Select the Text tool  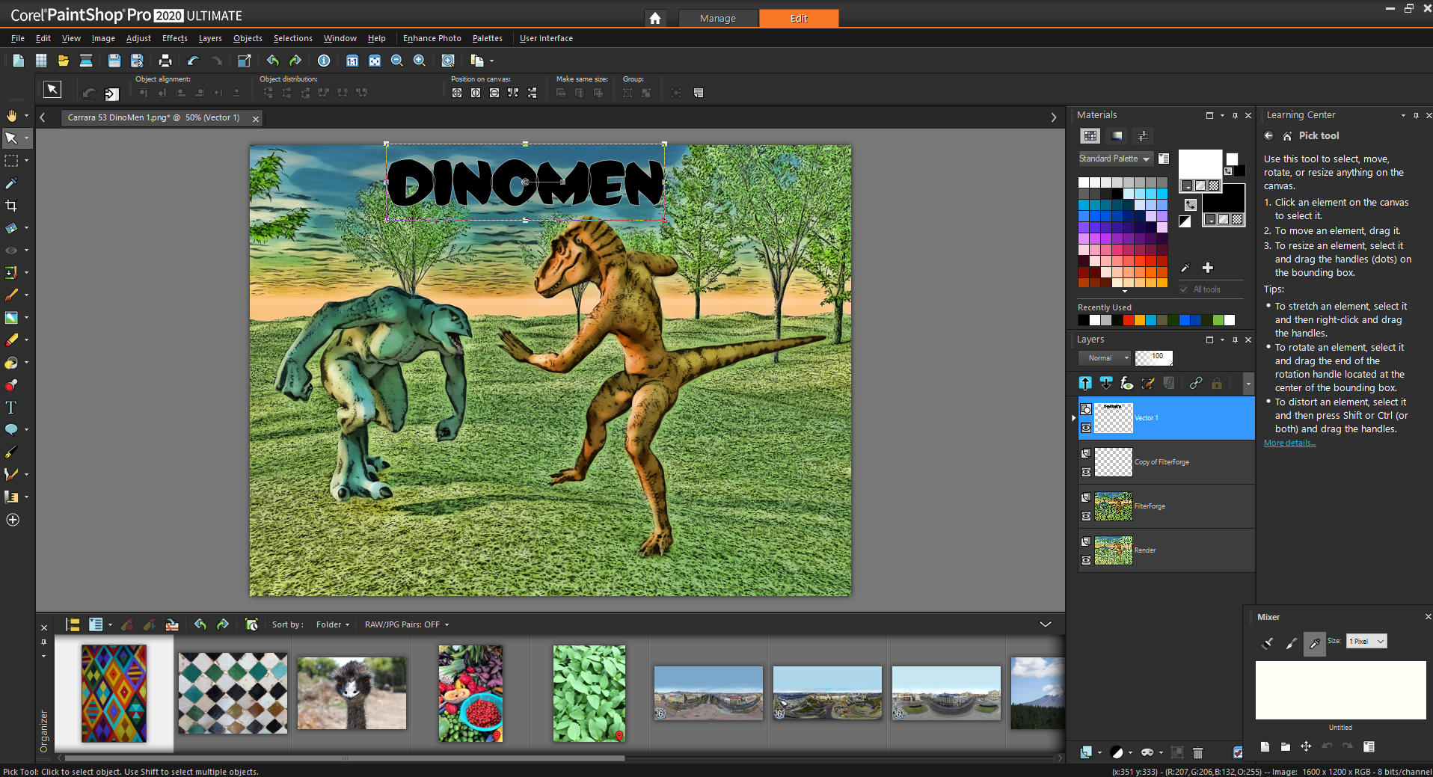point(11,408)
